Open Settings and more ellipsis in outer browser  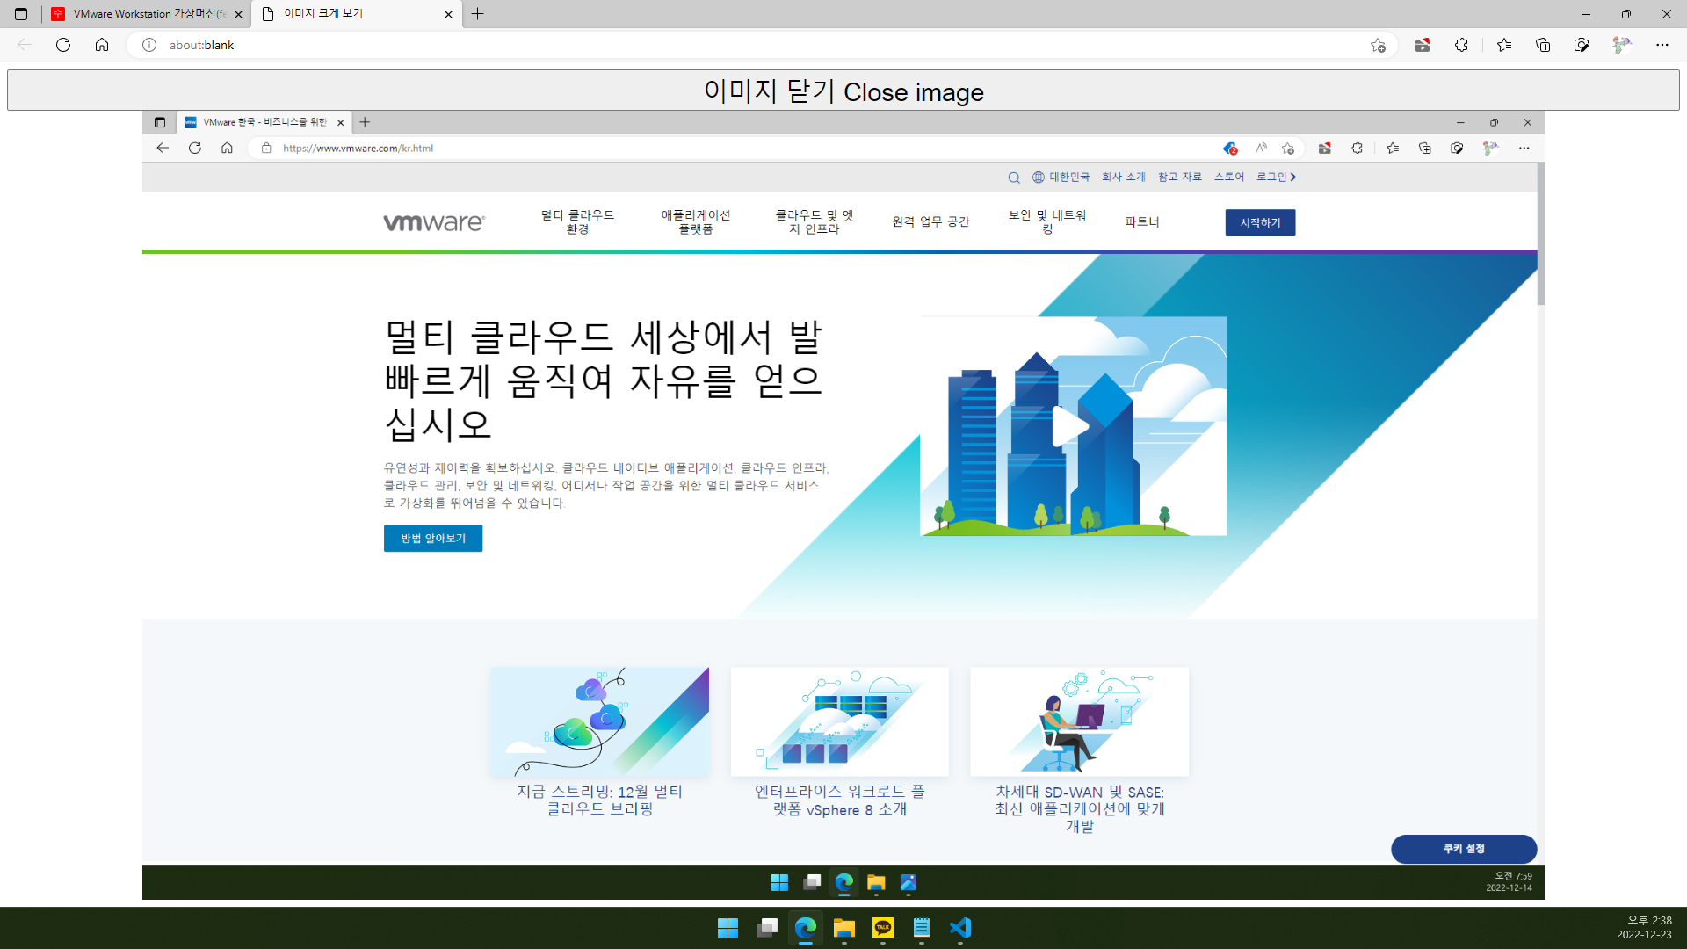1662,45
